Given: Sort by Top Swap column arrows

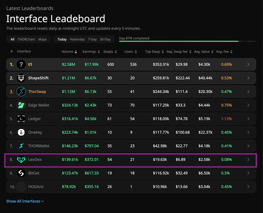Looking at the screenshot, I should (x=163, y=52).
